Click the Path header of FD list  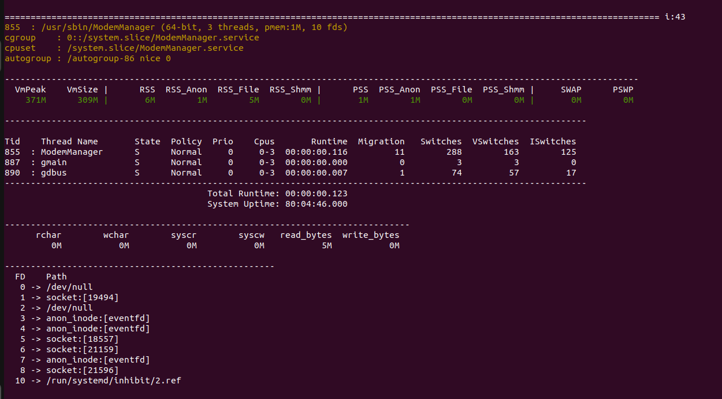point(57,277)
